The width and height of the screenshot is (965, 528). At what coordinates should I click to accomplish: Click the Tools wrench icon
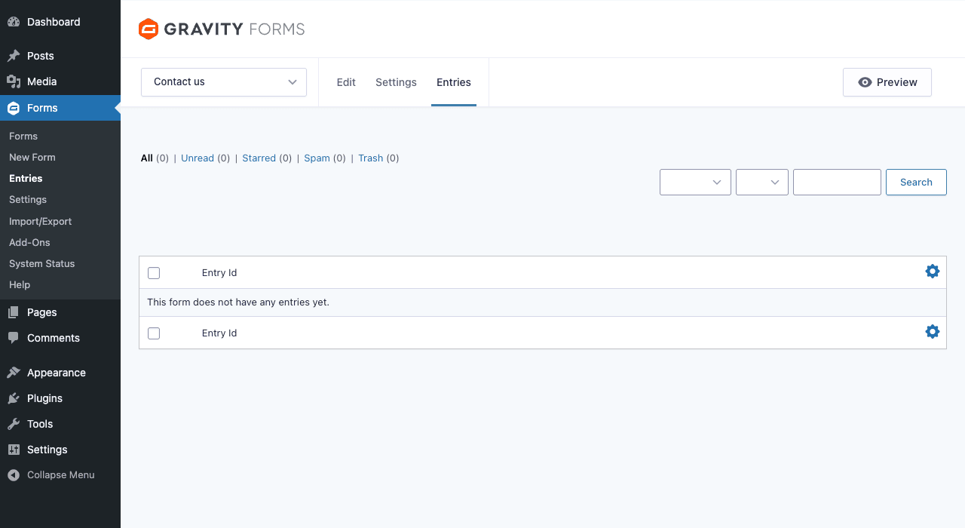click(14, 424)
